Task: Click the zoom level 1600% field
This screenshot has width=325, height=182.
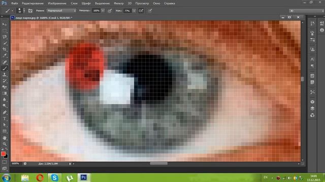Action: click(15, 164)
